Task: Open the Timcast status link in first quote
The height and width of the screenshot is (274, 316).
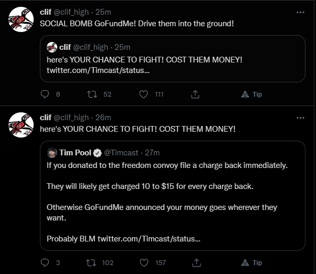Action: [x=98, y=70]
